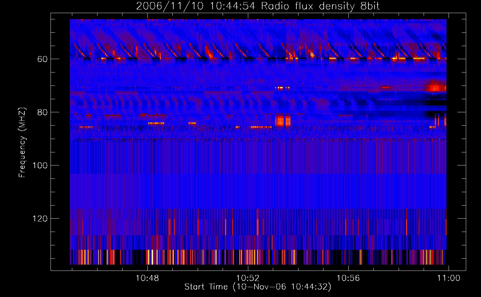Viewport: 481px width, 297px height.
Task: Click the 120 frequency tick label
Action: tap(40, 219)
